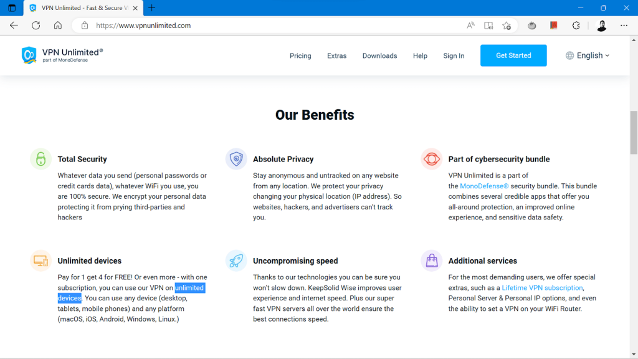Click the cybersecurity bundle eye icon
Image resolution: width=638 pixels, height=359 pixels.
(431, 159)
